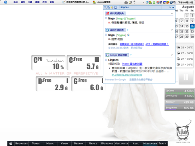Viewport: 195px width, 146px height.
Task: Click the save icon in Lingoes toolbar
Action: point(116,8)
